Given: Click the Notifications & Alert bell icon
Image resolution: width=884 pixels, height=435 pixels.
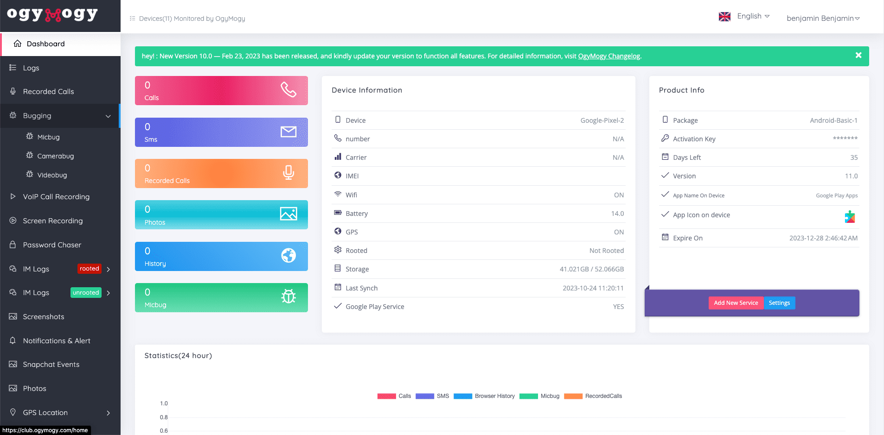Looking at the screenshot, I should click(x=13, y=340).
